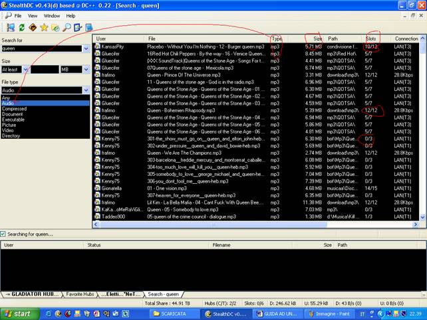The image size is (427, 320).
Task: Choose 'Picture' in the file type list
Action: tap(45, 125)
